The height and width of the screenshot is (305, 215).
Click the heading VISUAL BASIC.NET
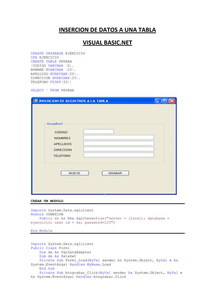pos(107,43)
